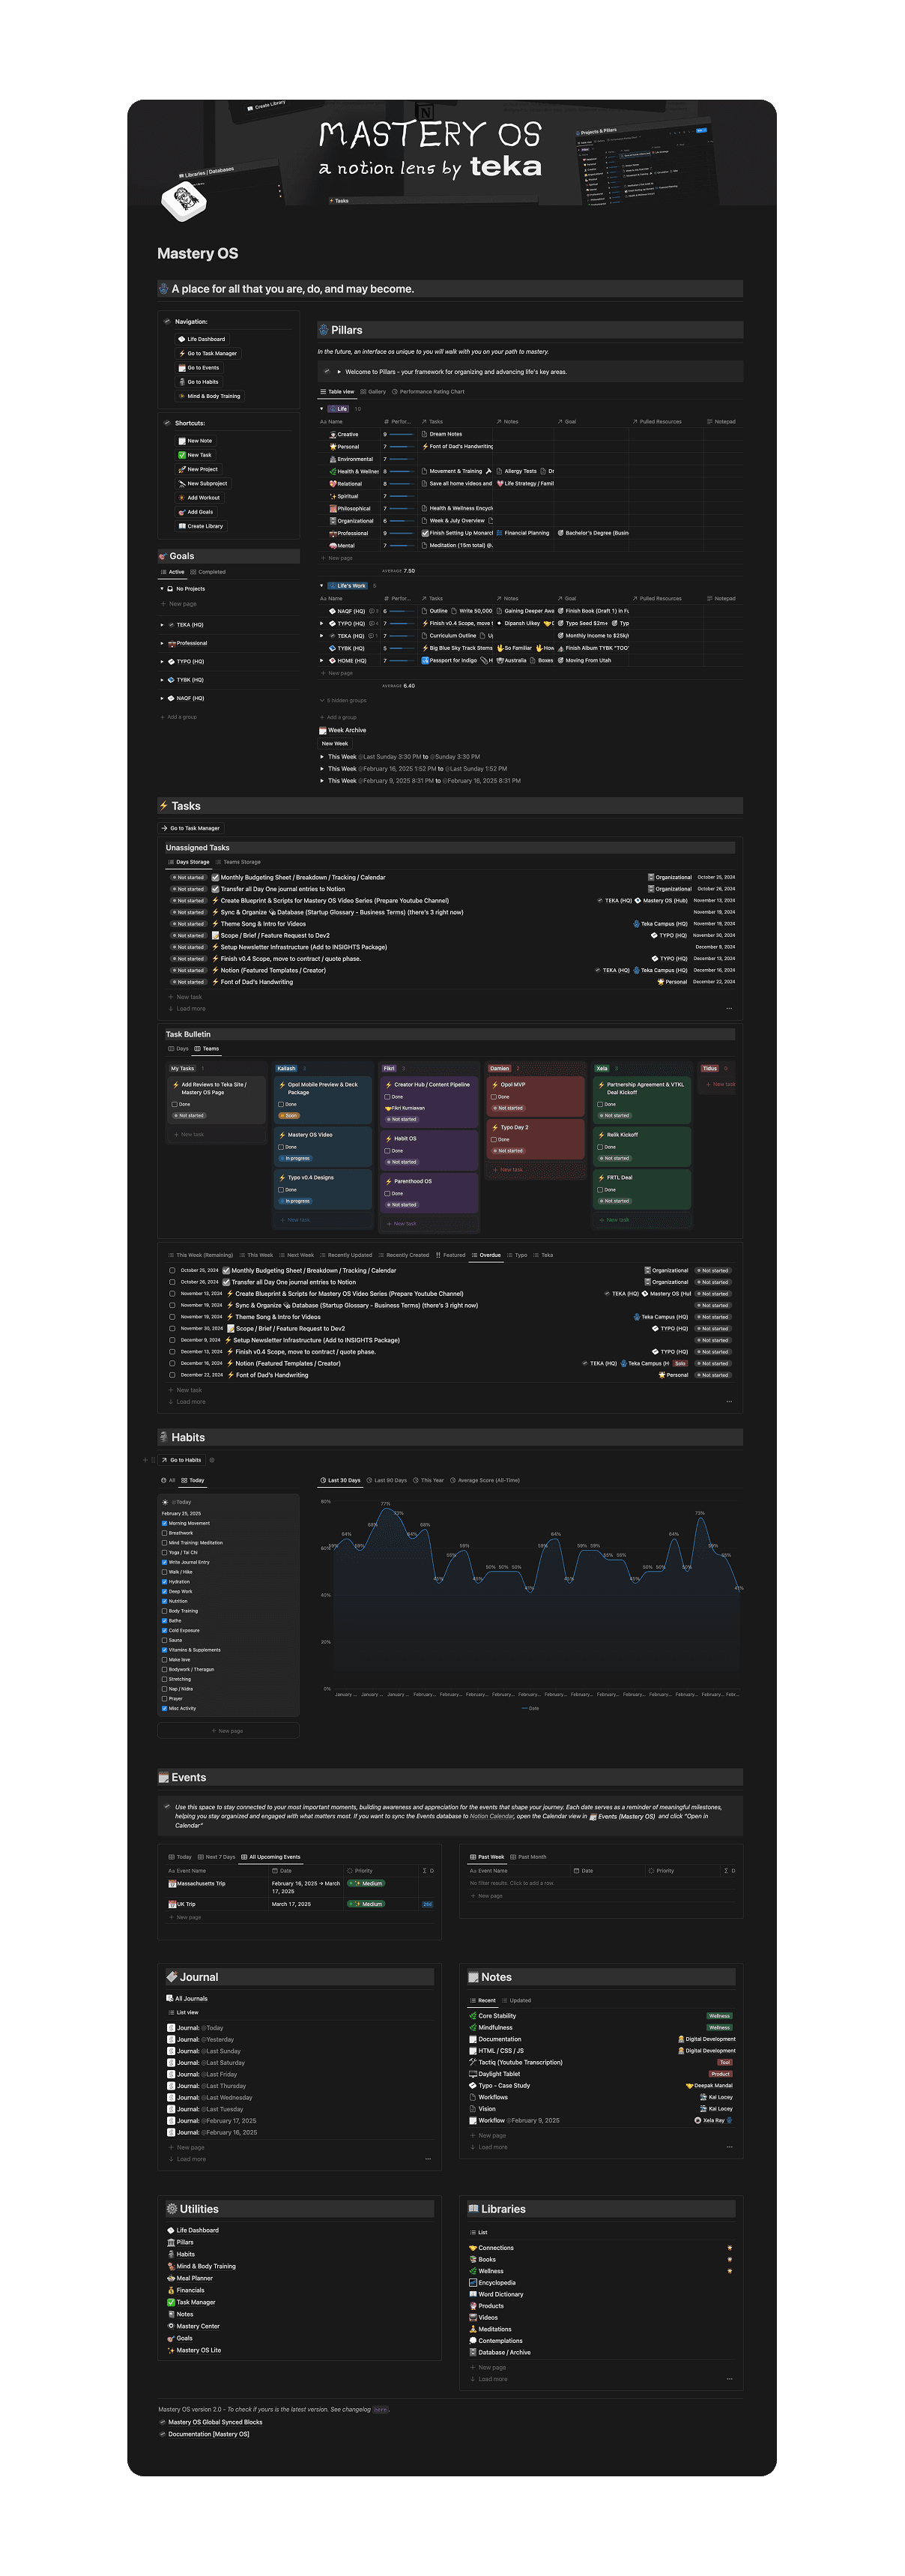Viewport: 905px width, 2576px height.
Task: Check the Breathwork habit checkbox
Action: point(164,1533)
